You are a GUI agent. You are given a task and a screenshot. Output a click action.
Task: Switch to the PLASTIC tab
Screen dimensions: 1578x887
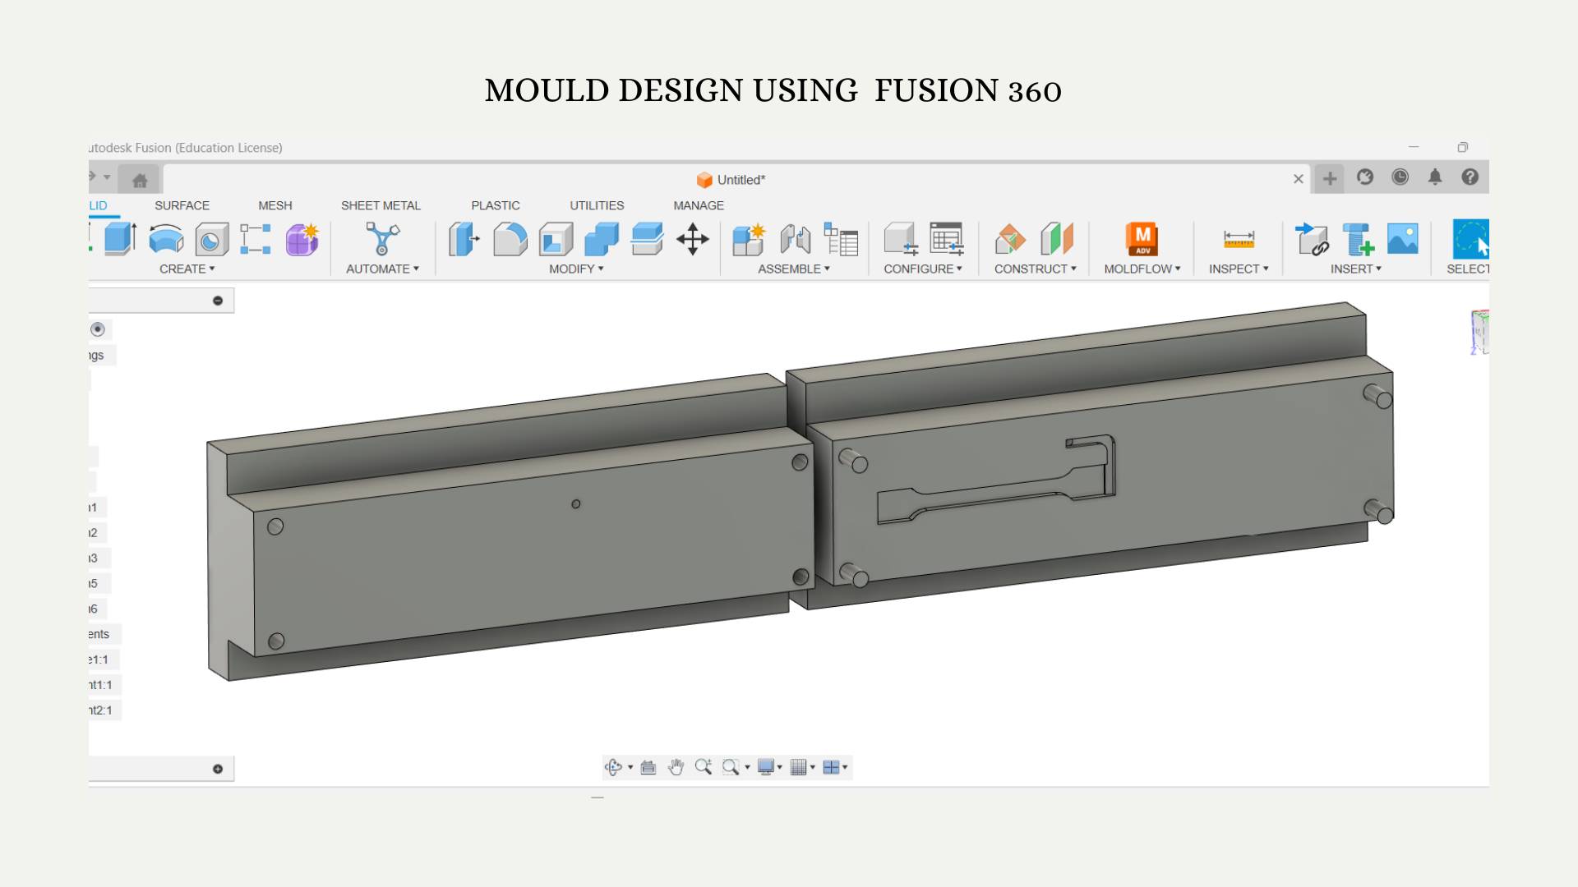coord(496,205)
